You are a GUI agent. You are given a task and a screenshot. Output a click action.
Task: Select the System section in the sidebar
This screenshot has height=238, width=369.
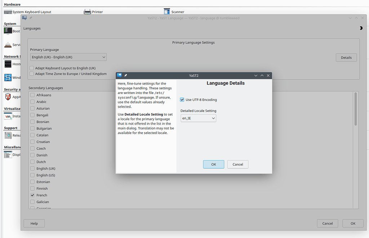(11, 23)
